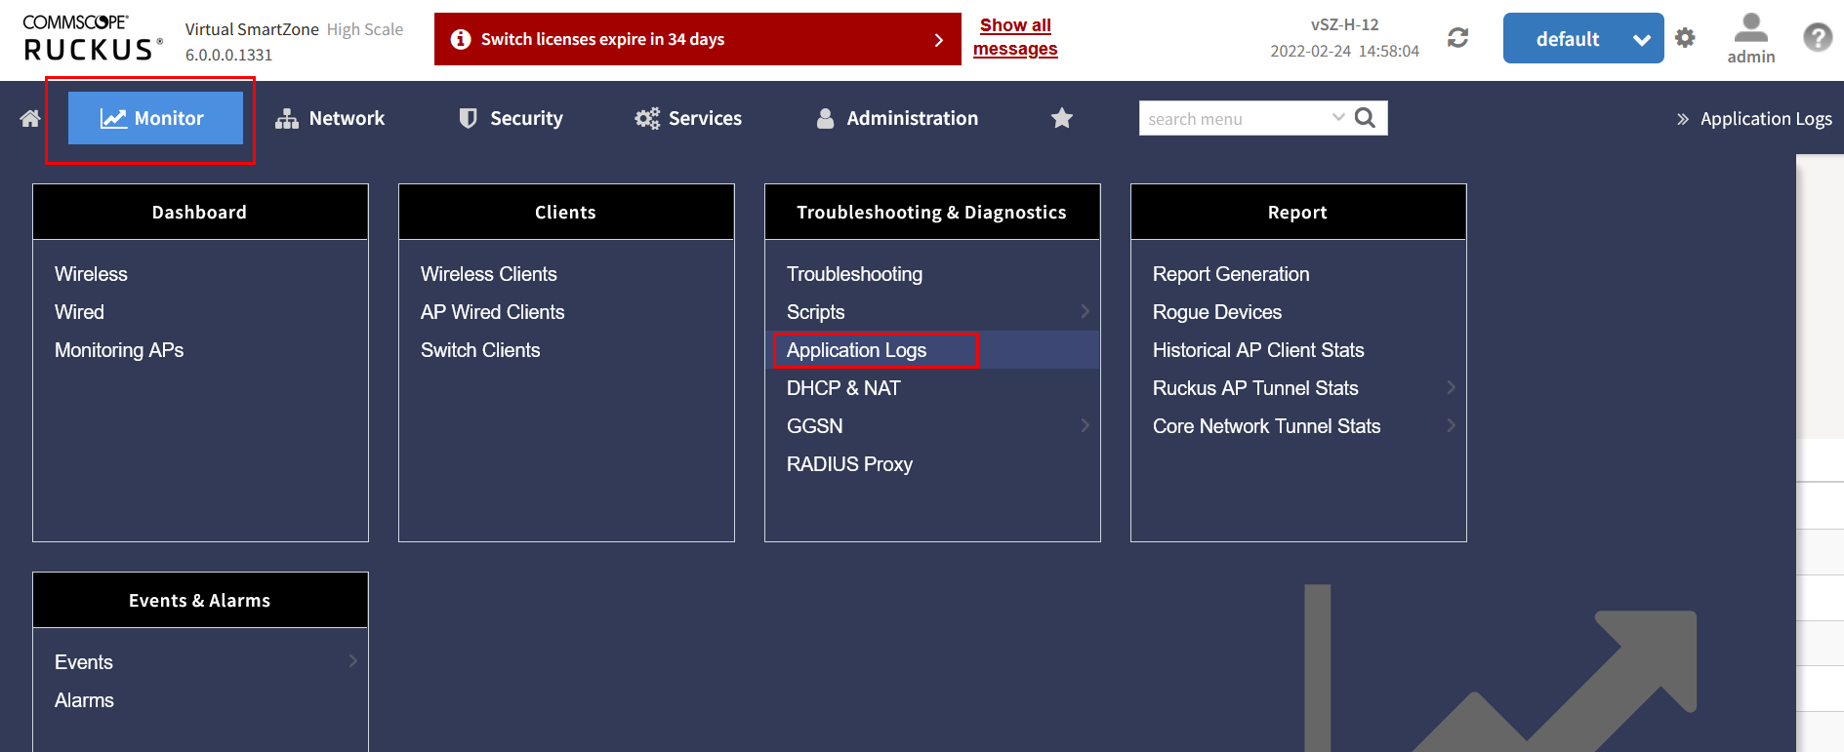Image resolution: width=1844 pixels, height=752 pixels.
Task: Open Monitoring APs
Action: pos(119,350)
